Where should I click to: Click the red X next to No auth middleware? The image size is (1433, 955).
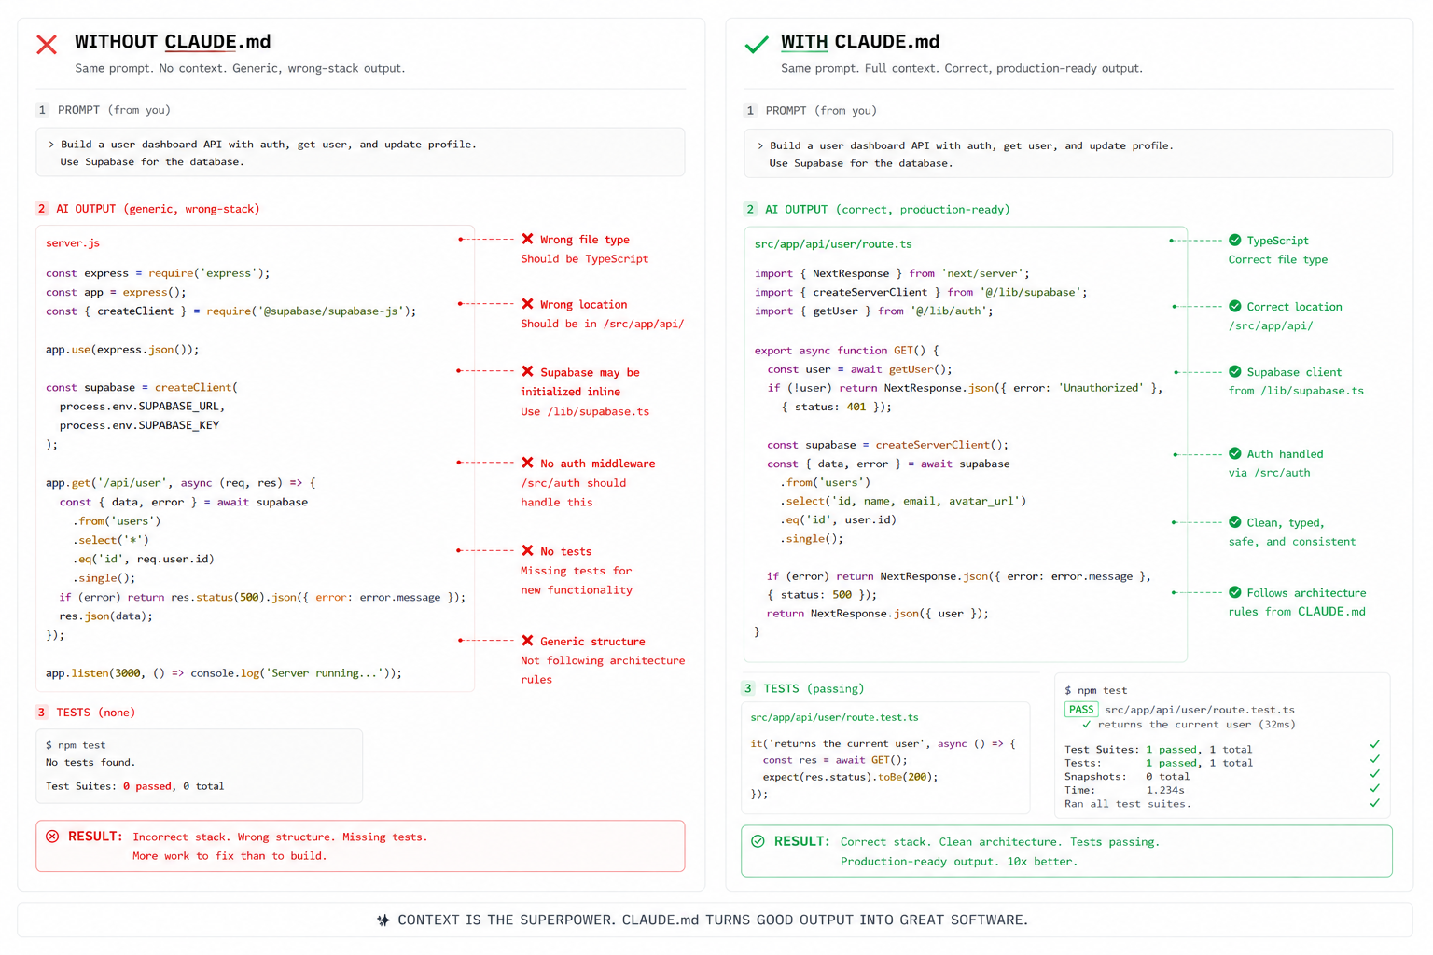[528, 463]
